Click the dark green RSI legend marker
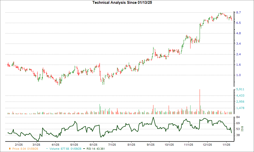This screenshot has width=254, height=152. tap(84, 149)
